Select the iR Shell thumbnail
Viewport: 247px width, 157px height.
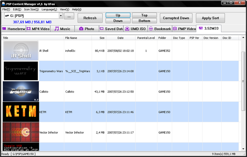21,50
